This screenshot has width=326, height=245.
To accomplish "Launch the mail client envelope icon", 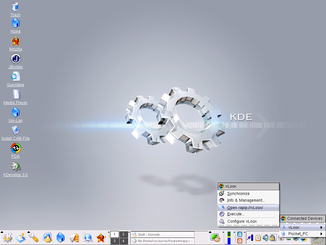I will (x=74, y=238).
